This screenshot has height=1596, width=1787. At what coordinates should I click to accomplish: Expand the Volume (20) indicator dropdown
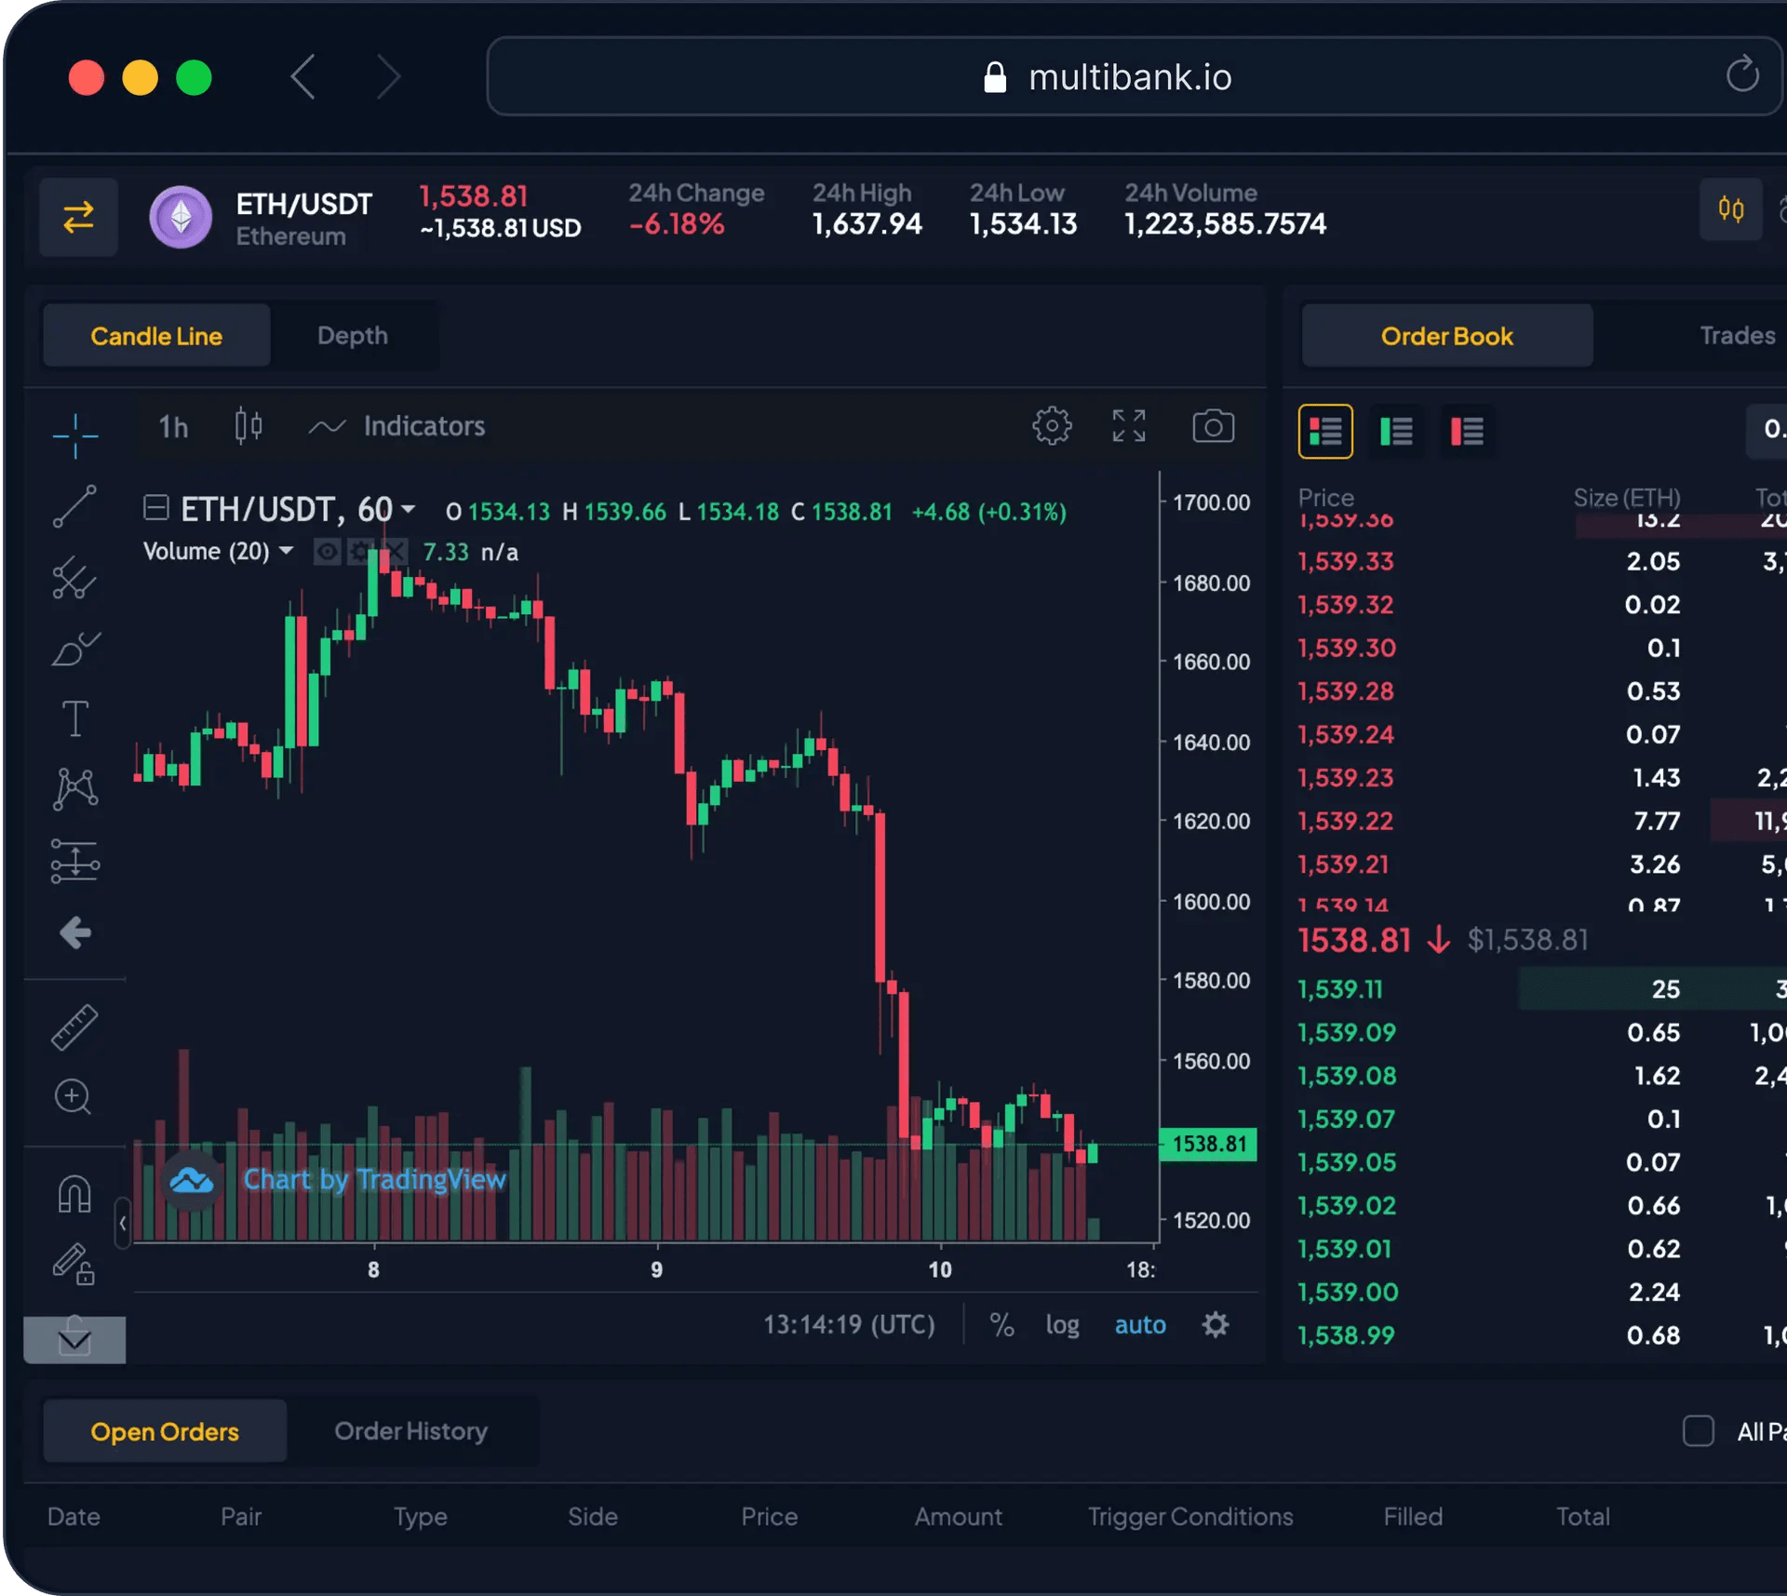click(x=286, y=551)
